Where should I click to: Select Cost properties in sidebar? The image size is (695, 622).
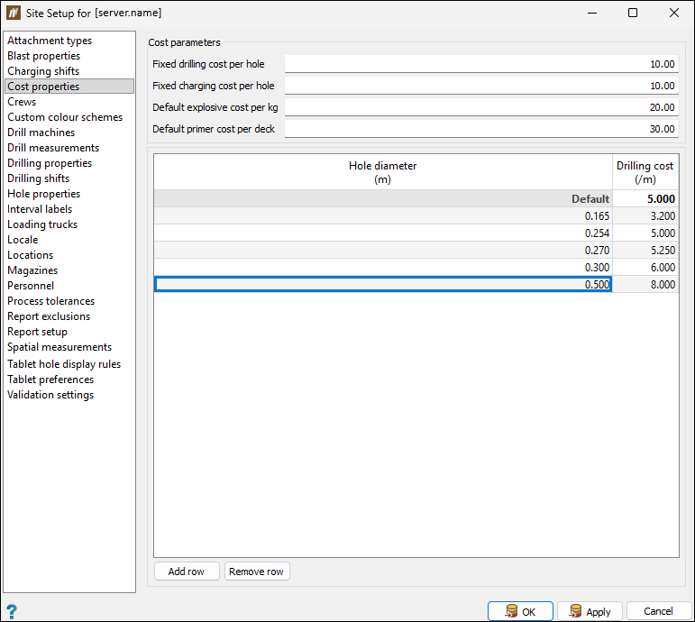point(69,86)
